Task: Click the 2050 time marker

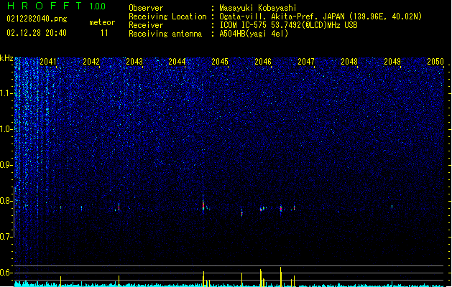Action: 435,62
